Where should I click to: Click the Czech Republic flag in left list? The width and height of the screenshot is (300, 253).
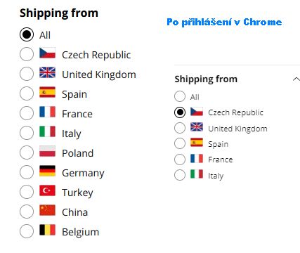[47, 53]
